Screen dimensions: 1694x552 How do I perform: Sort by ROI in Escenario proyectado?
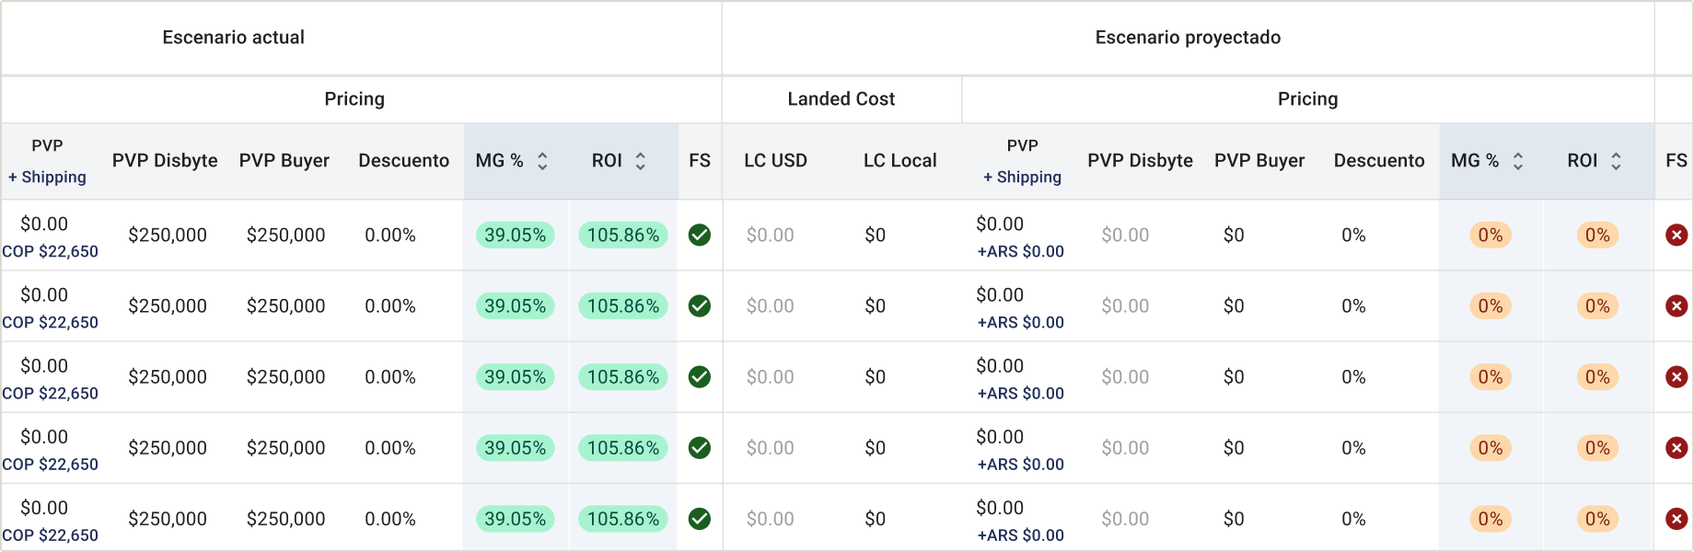click(x=1616, y=161)
